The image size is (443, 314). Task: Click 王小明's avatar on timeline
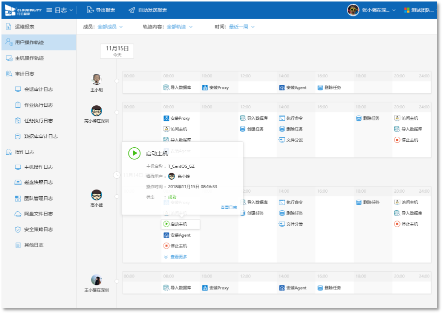(96, 79)
